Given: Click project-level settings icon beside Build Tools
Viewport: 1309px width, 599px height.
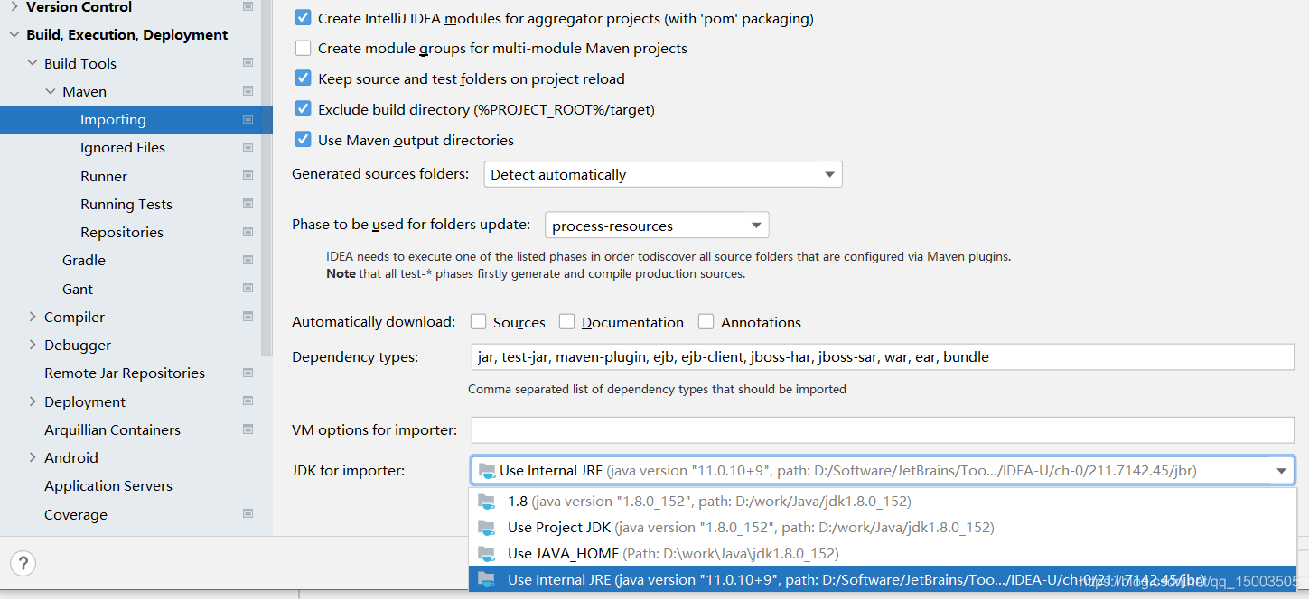Looking at the screenshot, I should pyautogui.click(x=248, y=63).
